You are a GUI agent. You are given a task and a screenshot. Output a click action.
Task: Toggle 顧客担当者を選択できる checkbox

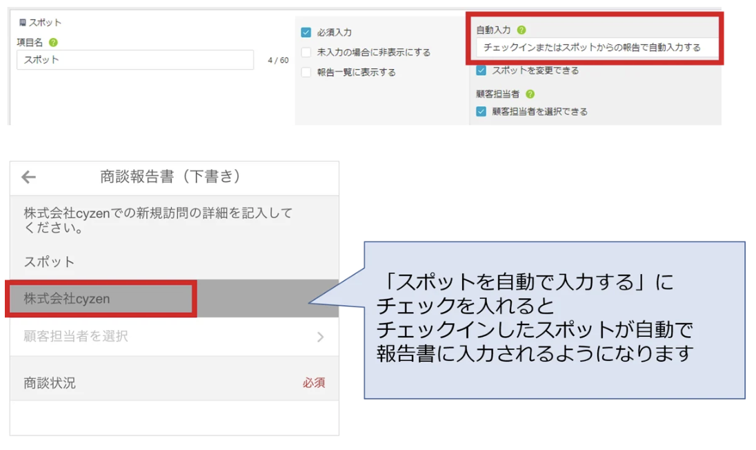click(x=481, y=111)
